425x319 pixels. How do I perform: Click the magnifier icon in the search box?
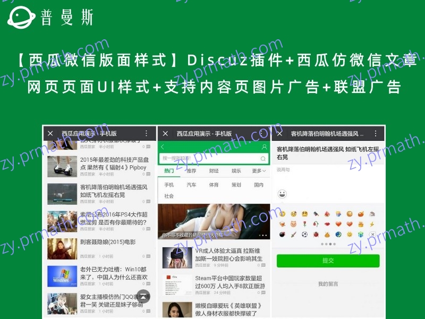[x=262, y=158]
